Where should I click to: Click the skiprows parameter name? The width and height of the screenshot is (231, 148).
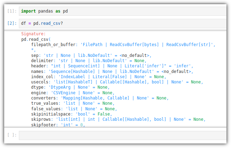tap(41, 119)
